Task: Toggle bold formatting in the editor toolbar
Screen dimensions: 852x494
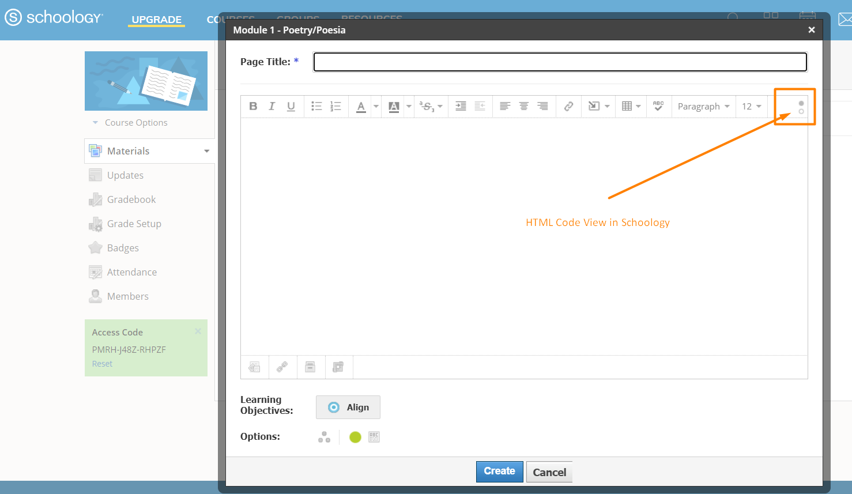Action: (x=253, y=106)
